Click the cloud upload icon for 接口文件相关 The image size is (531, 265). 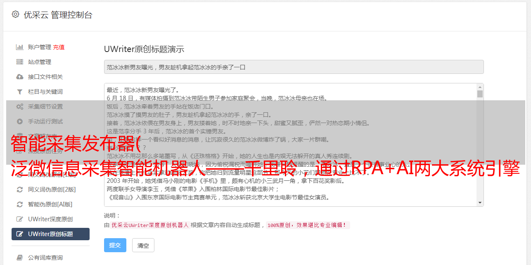point(19,77)
